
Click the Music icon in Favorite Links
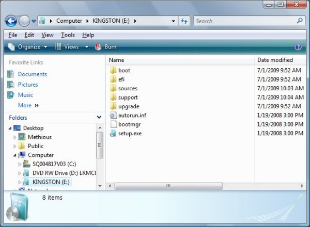click(x=11, y=95)
